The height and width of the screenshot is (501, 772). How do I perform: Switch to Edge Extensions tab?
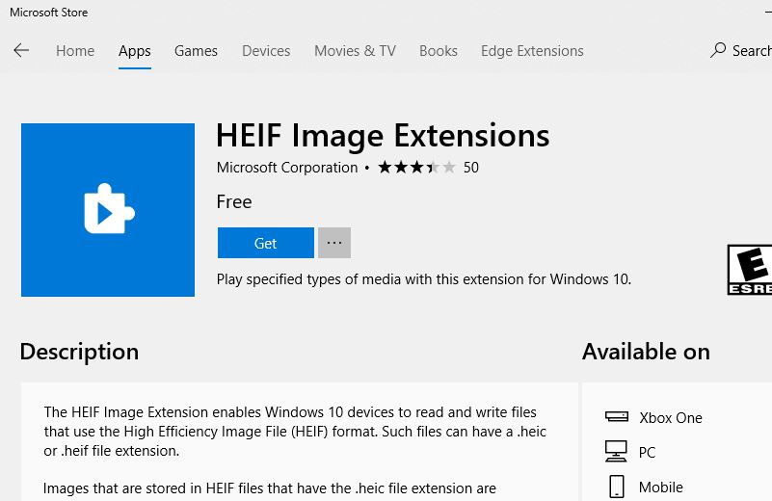[532, 51]
